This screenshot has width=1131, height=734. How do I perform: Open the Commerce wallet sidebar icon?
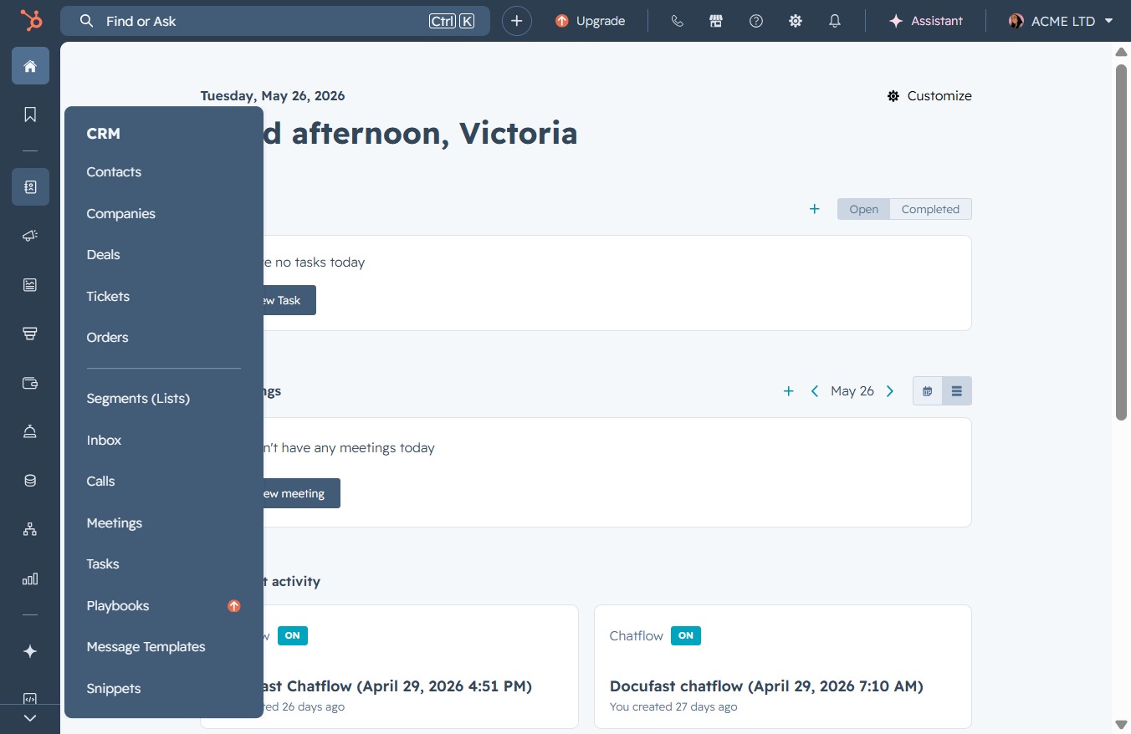(30, 383)
